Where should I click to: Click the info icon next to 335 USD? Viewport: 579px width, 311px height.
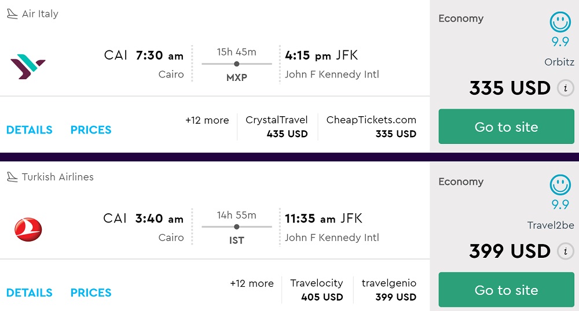click(x=565, y=88)
